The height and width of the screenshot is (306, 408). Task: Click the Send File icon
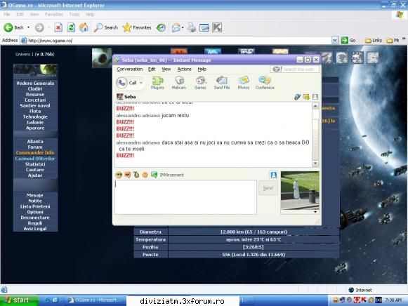222,83
